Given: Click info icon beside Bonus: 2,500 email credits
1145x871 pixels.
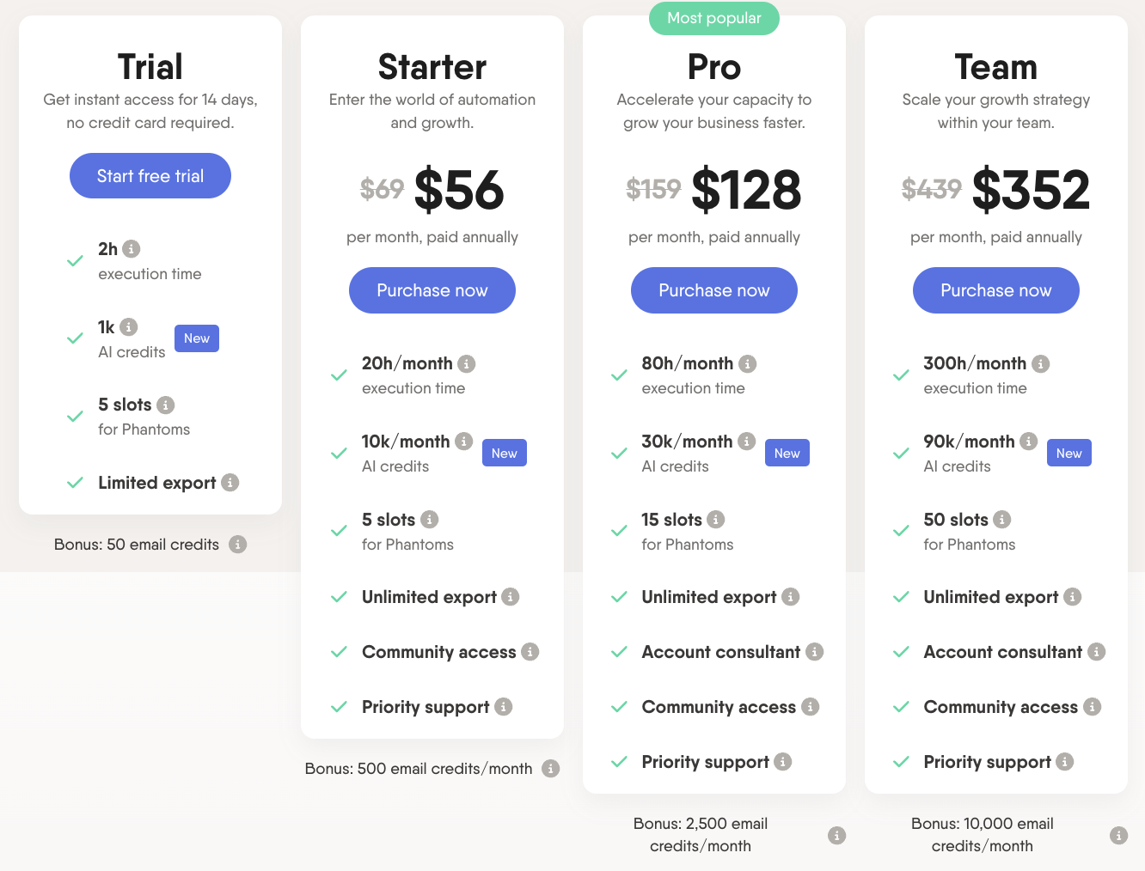Looking at the screenshot, I should click(x=836, y=835).
